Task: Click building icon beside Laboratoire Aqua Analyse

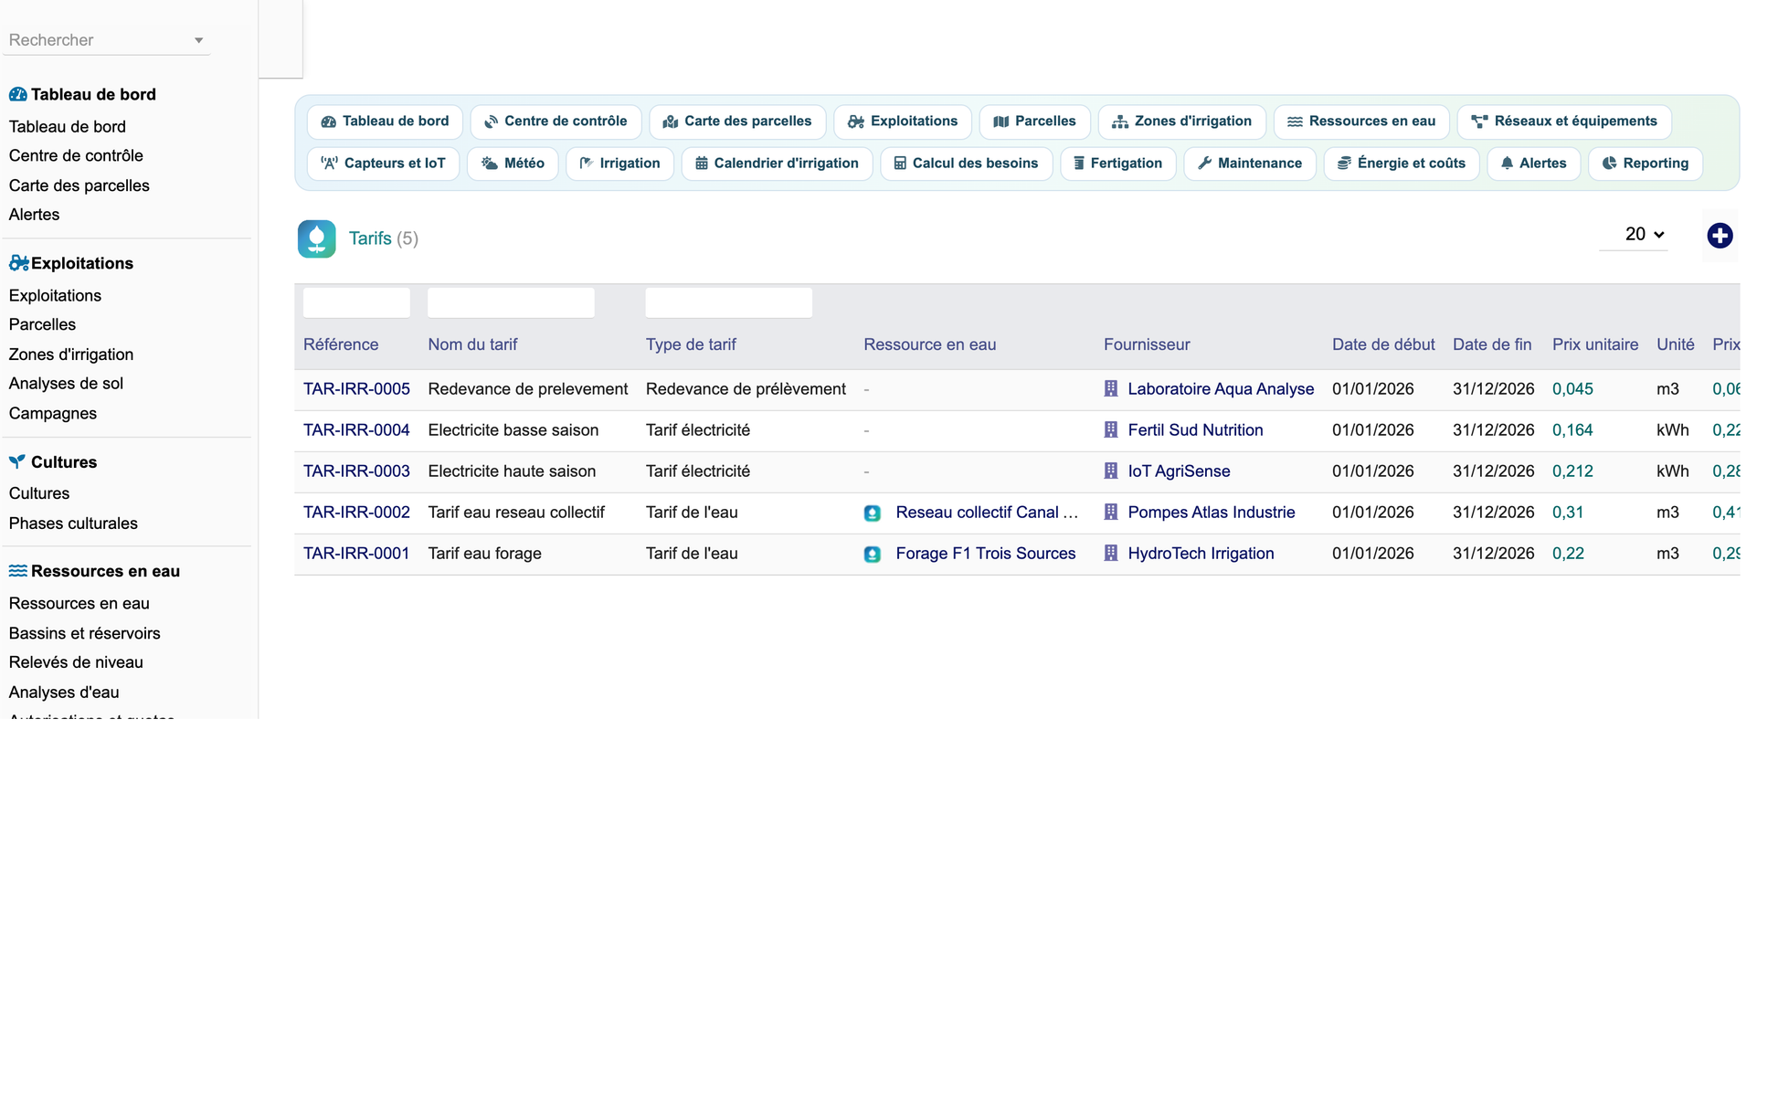Action: tap(1111, 389)
